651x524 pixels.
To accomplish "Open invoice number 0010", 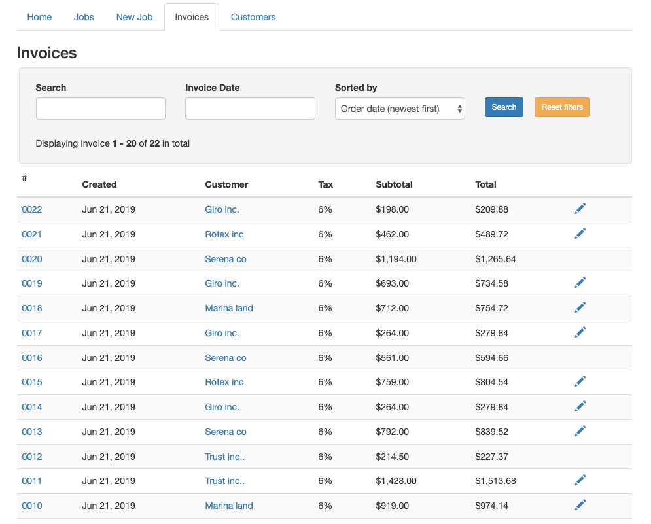I will point(32,506).
